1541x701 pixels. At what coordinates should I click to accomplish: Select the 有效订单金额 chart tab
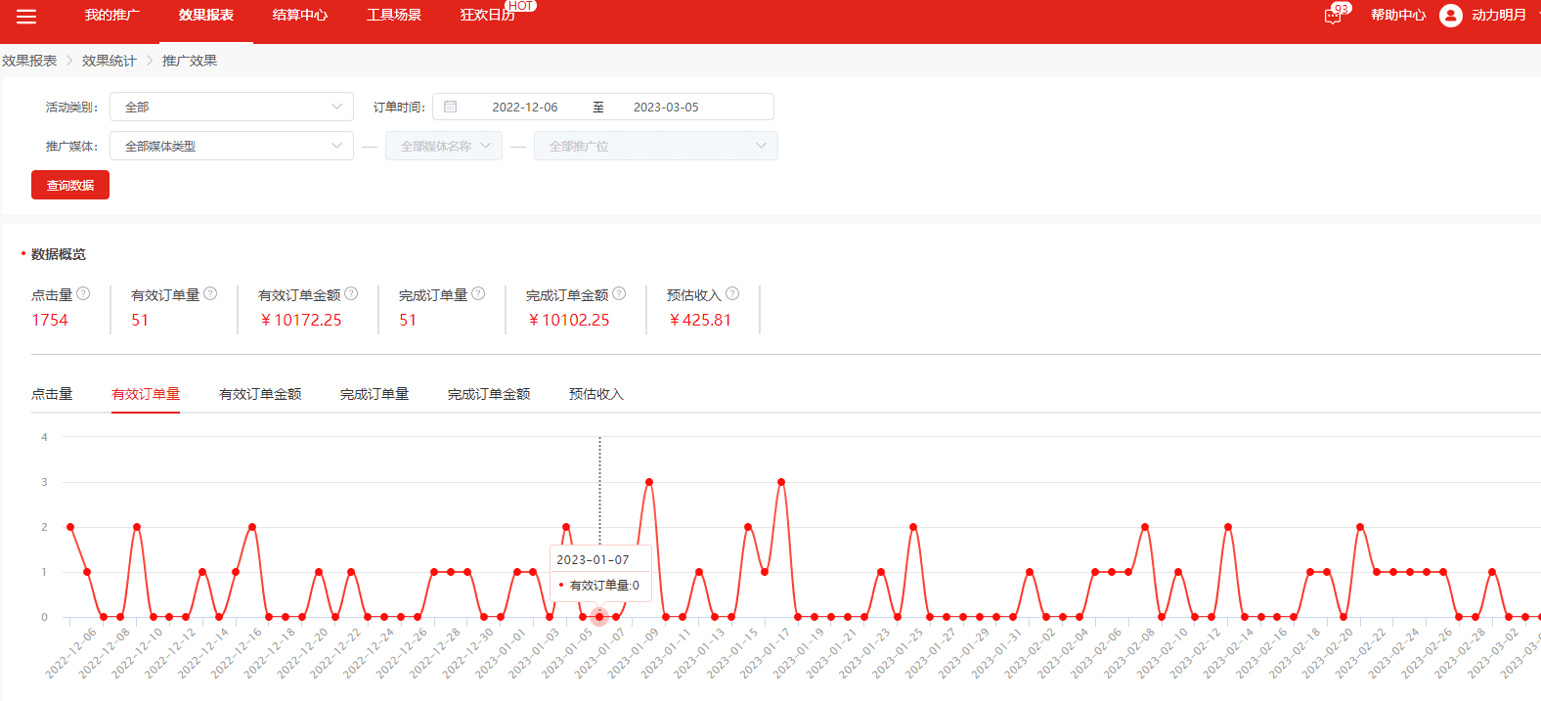point(260,394)
